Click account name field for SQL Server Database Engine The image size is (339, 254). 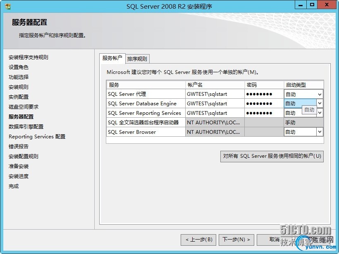(x=215, y=104)
